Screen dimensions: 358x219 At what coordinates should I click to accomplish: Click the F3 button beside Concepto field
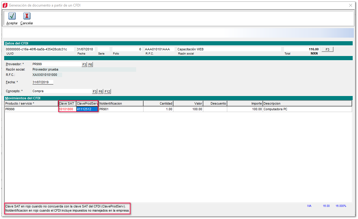pyautogui.click(x=95, y=92)
